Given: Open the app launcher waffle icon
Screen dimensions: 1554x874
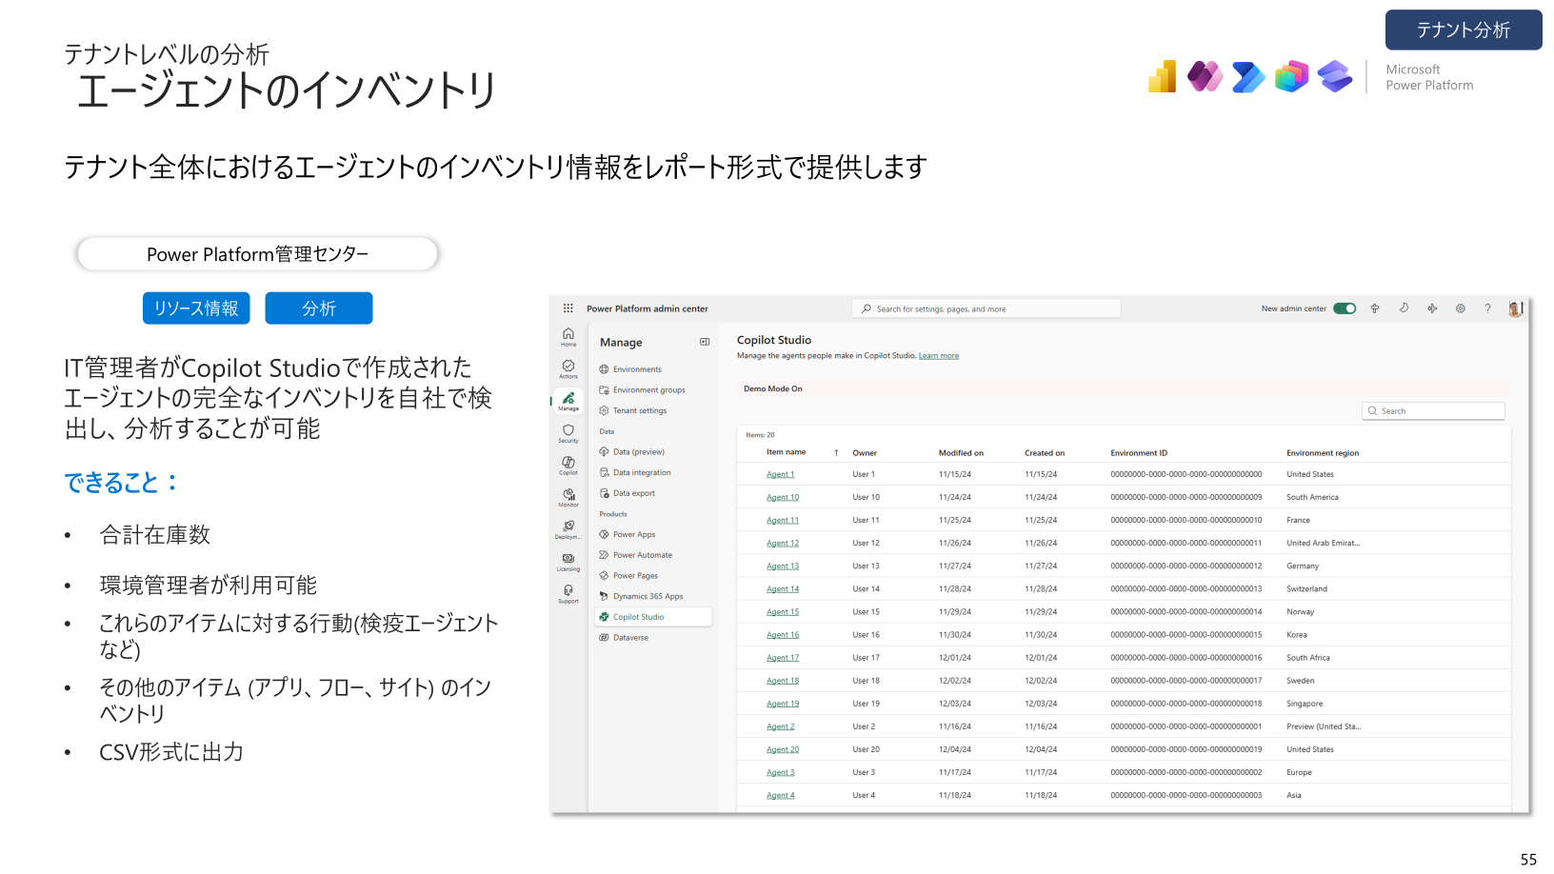Looking at the screenshot, I should [x=568, y=308].
